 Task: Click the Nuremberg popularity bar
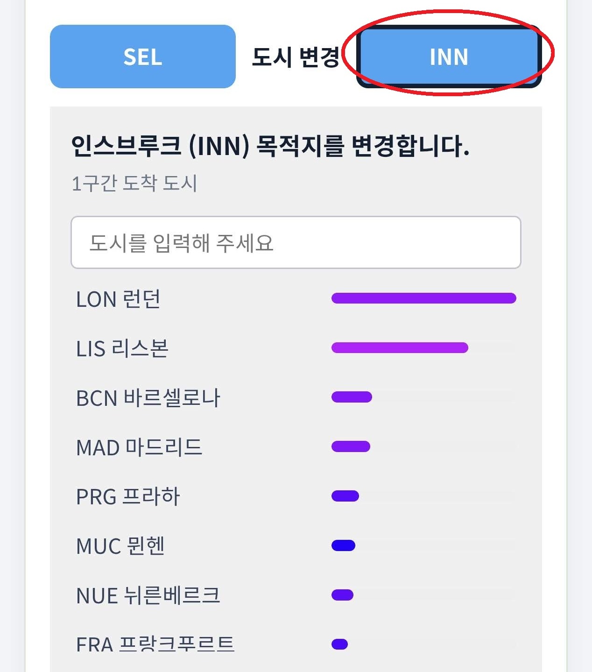coord(342,595)
